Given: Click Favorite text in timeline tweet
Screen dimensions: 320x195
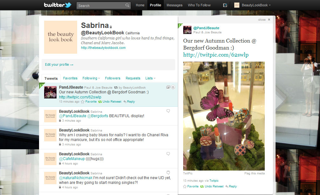Looking at the screenshot, I should (91, 102).
